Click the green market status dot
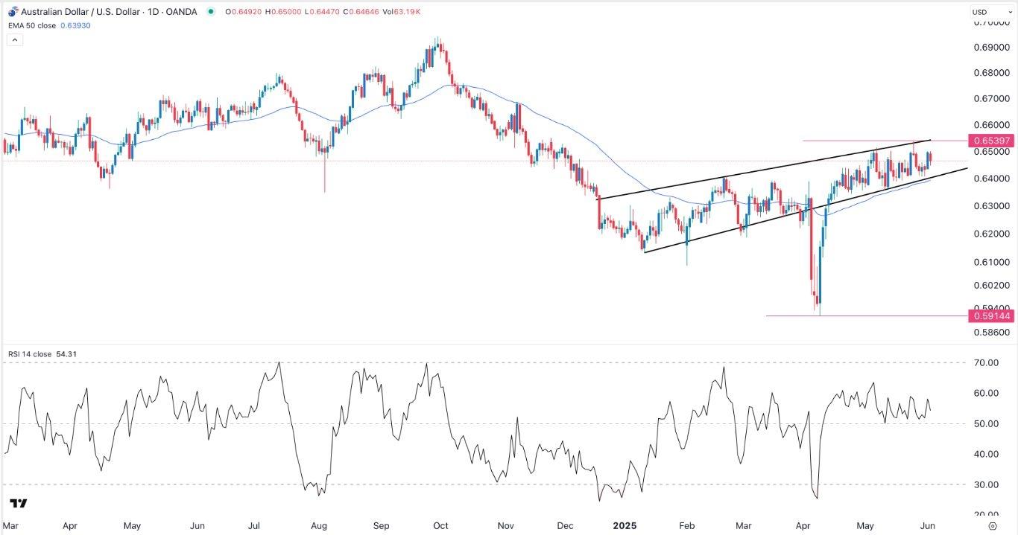This screenshot has height=535, width=1018. point(212,12)
